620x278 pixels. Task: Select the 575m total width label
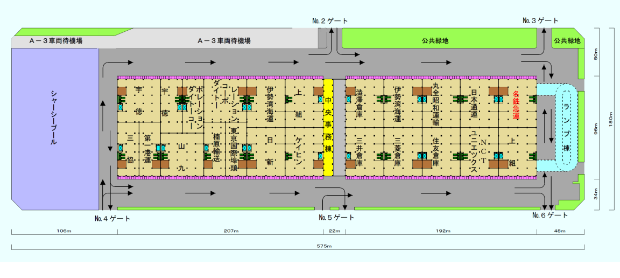click(x=324, y=246)
